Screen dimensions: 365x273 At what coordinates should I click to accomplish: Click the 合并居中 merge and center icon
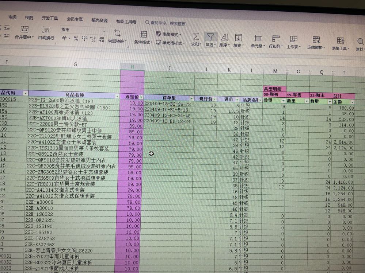(24, 30)
